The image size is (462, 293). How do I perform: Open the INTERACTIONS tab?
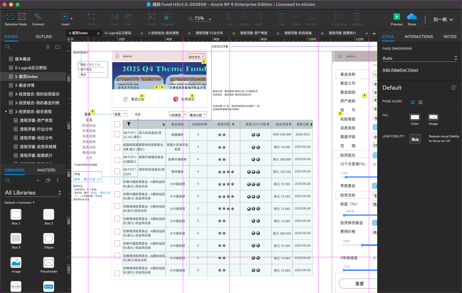pyautogui.click(x=419, y=37)
